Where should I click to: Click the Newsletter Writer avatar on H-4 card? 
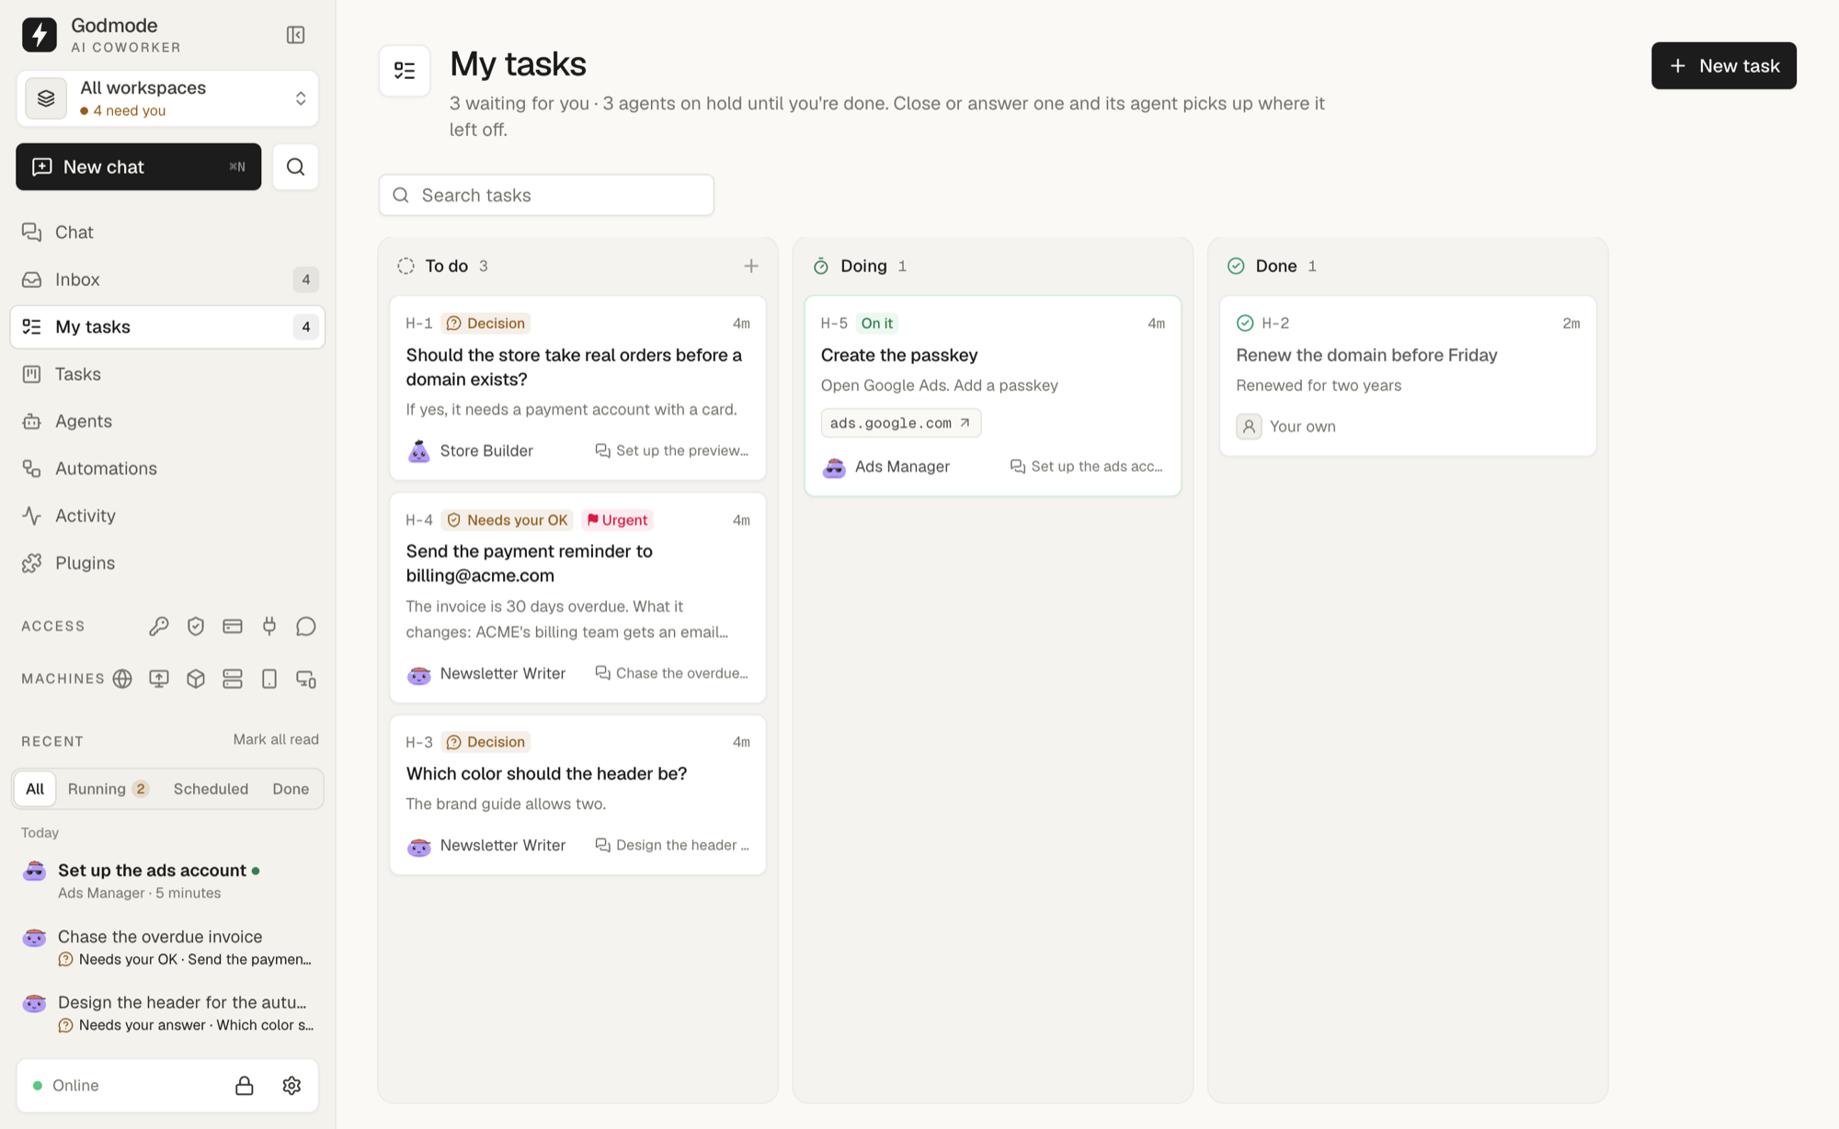[419, 674]
